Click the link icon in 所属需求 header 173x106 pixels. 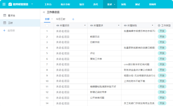tap(92, 25)
